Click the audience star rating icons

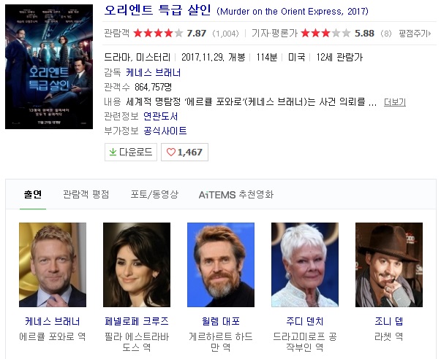pyautogui.click(x=158, y=33)
